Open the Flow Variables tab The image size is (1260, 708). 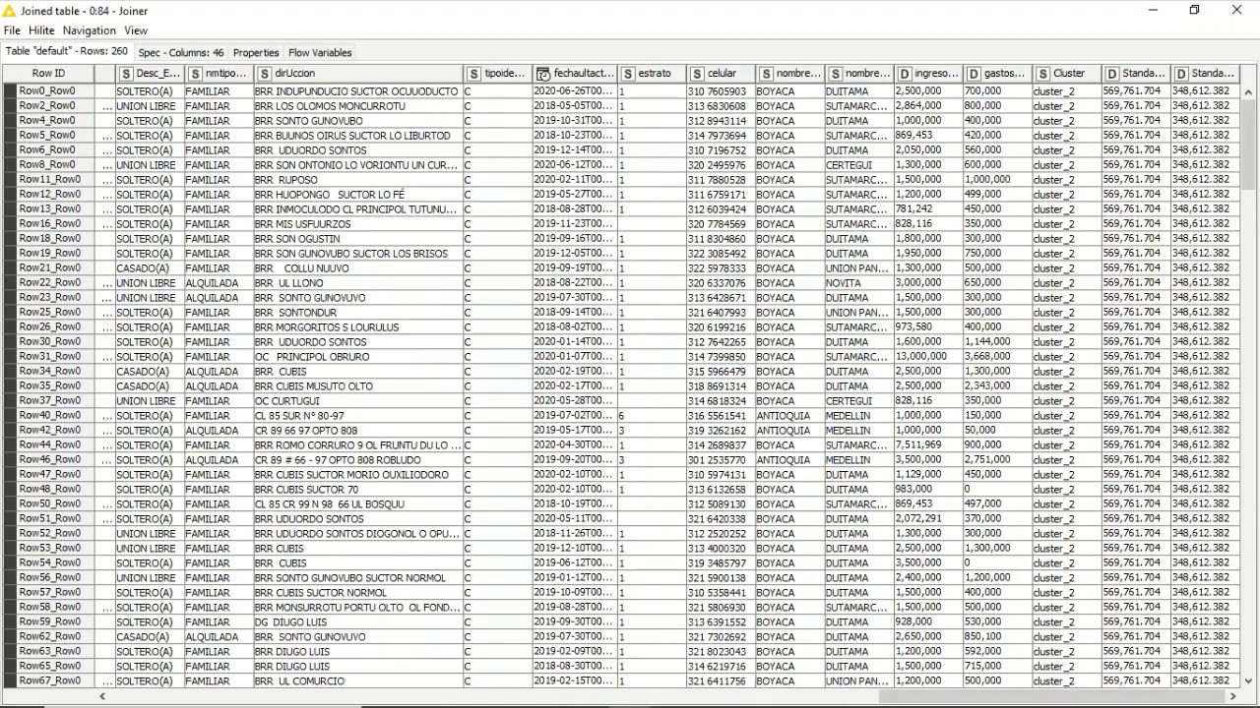pyautogui.click(x=320, y=53)
